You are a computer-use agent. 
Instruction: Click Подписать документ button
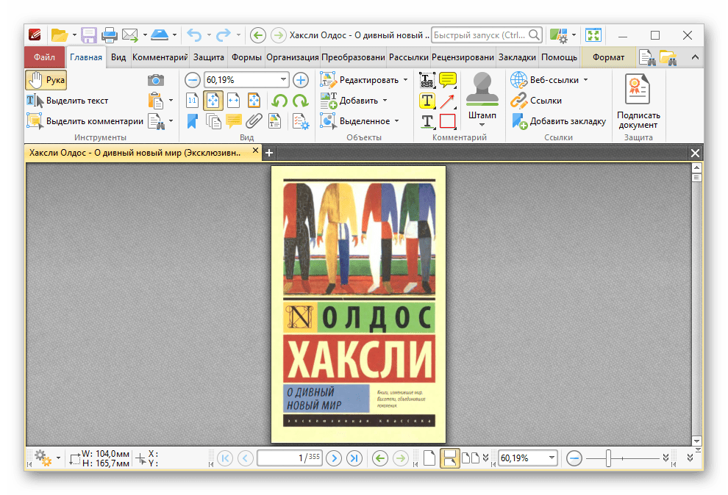[x=638, y=101]
